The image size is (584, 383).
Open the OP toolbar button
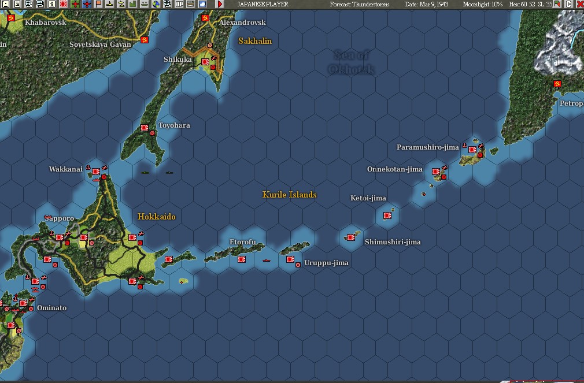tap(179, 4)
